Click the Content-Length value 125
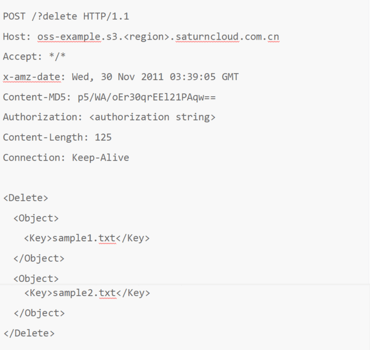This screenshot has height=350, width=370. click(x=103, y=137)
